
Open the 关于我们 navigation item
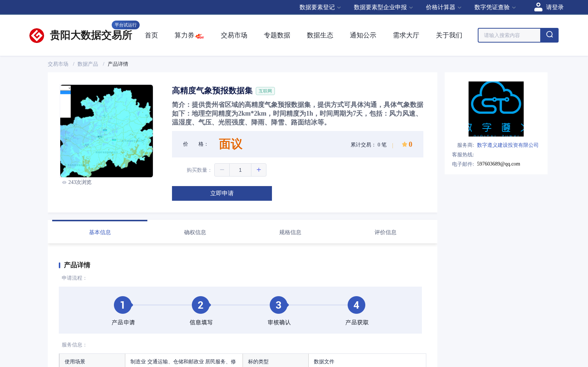[449, 35]
